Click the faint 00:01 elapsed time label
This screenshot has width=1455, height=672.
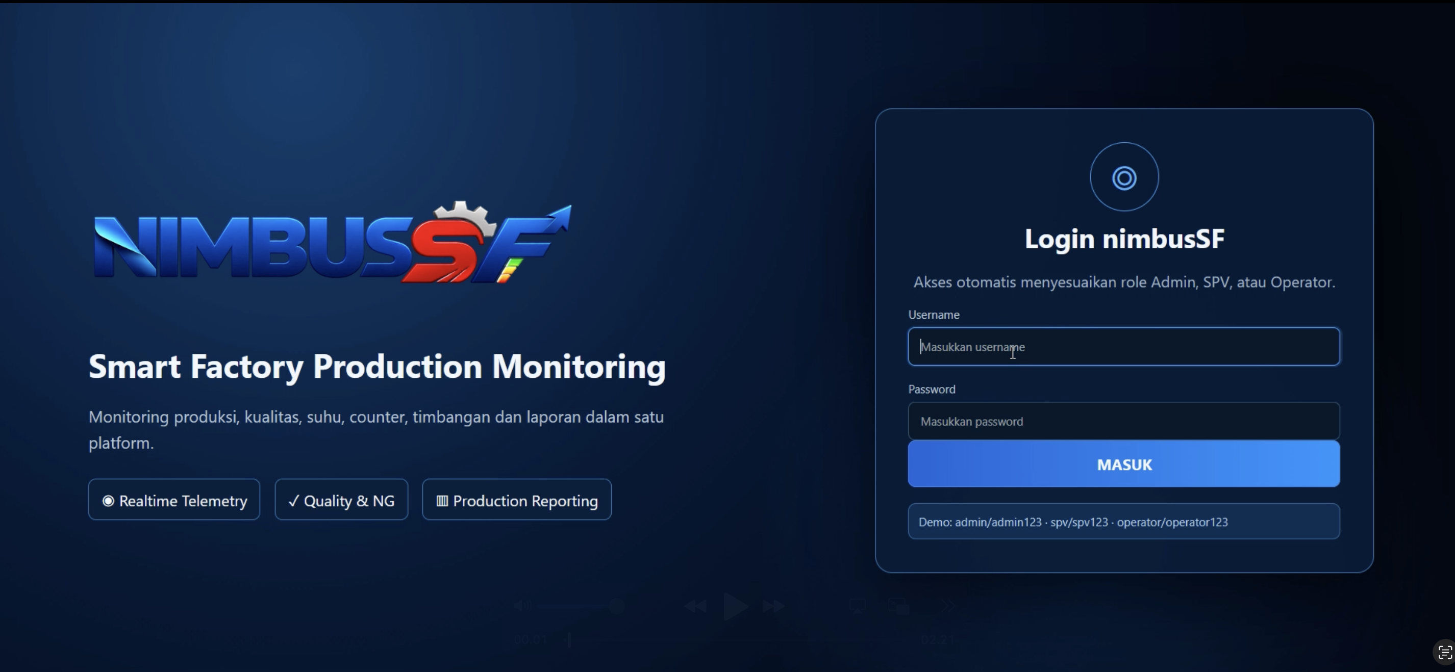point(531,640)
